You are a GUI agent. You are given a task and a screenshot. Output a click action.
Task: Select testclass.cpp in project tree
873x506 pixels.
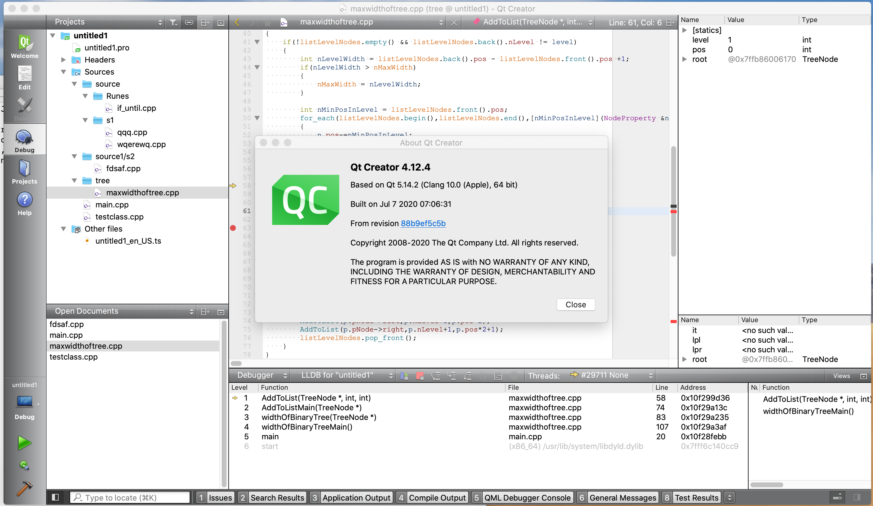pos(119,217)
